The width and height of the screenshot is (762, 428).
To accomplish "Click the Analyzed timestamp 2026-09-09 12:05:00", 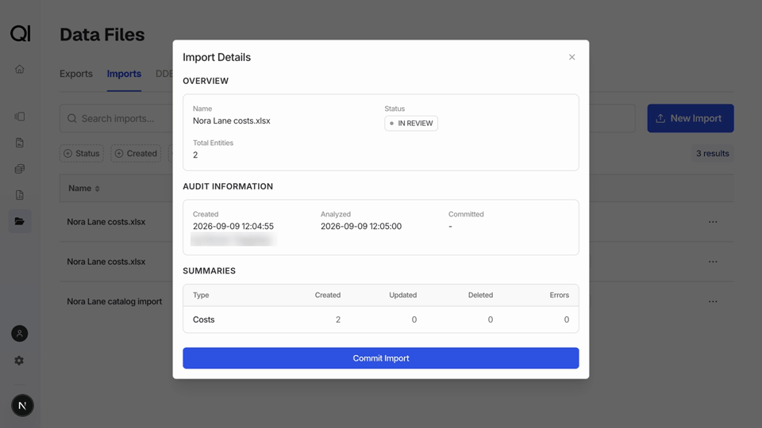I will pos(361,226).
